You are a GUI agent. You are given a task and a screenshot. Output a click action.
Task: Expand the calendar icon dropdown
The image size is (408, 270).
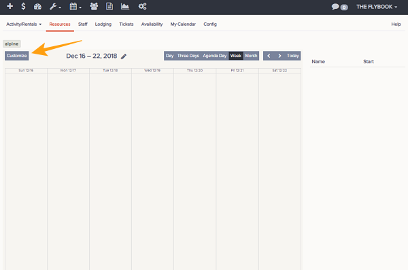pos(75,7)
